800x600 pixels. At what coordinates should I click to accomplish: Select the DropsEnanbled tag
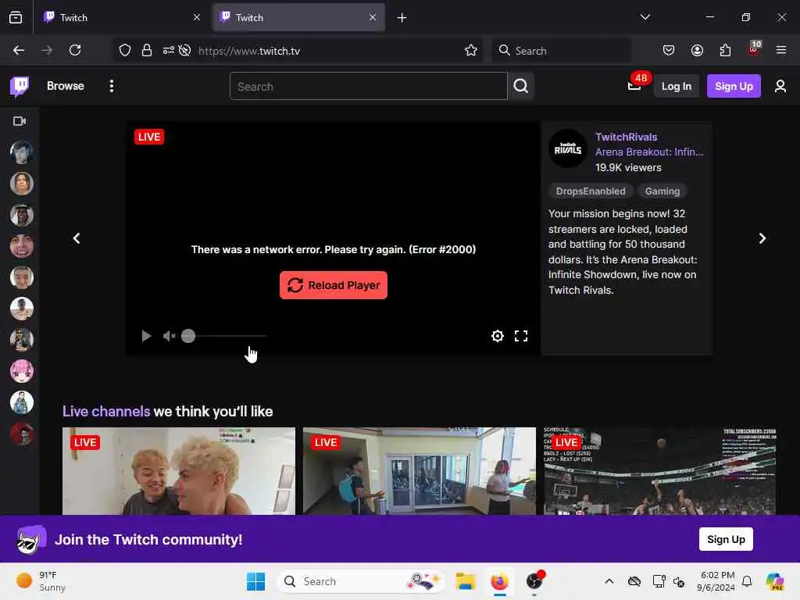(x=591, y=191)
